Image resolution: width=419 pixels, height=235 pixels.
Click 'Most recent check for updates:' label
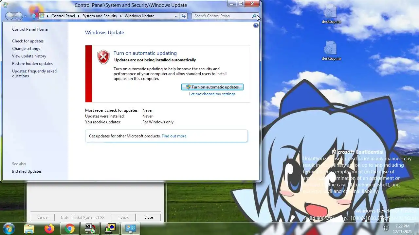[x=112, y=110]
